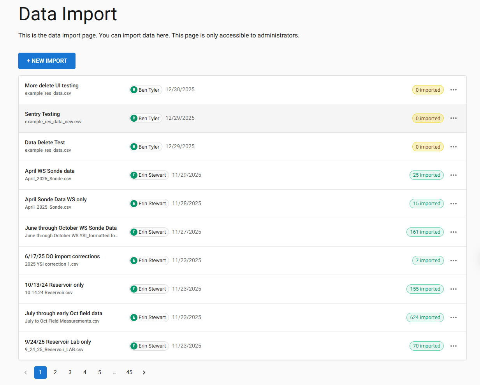
Task: Go to page 2
Action: [x=55, y=373]
